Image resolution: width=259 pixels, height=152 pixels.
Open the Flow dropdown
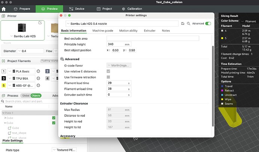[56, 51]
